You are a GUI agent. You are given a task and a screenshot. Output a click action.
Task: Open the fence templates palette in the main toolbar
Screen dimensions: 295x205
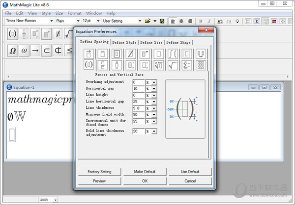(13, 34)
